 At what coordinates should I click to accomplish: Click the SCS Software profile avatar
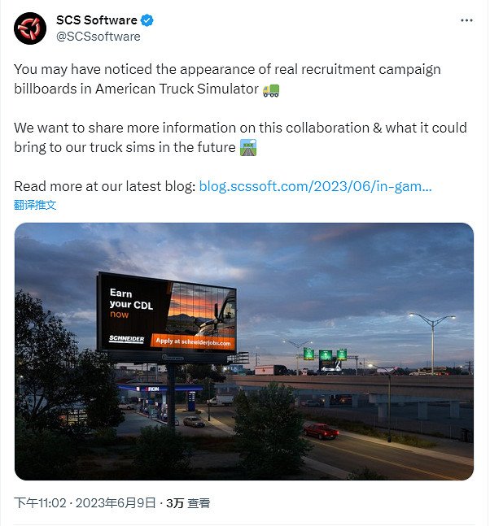[x=30, y=28]
